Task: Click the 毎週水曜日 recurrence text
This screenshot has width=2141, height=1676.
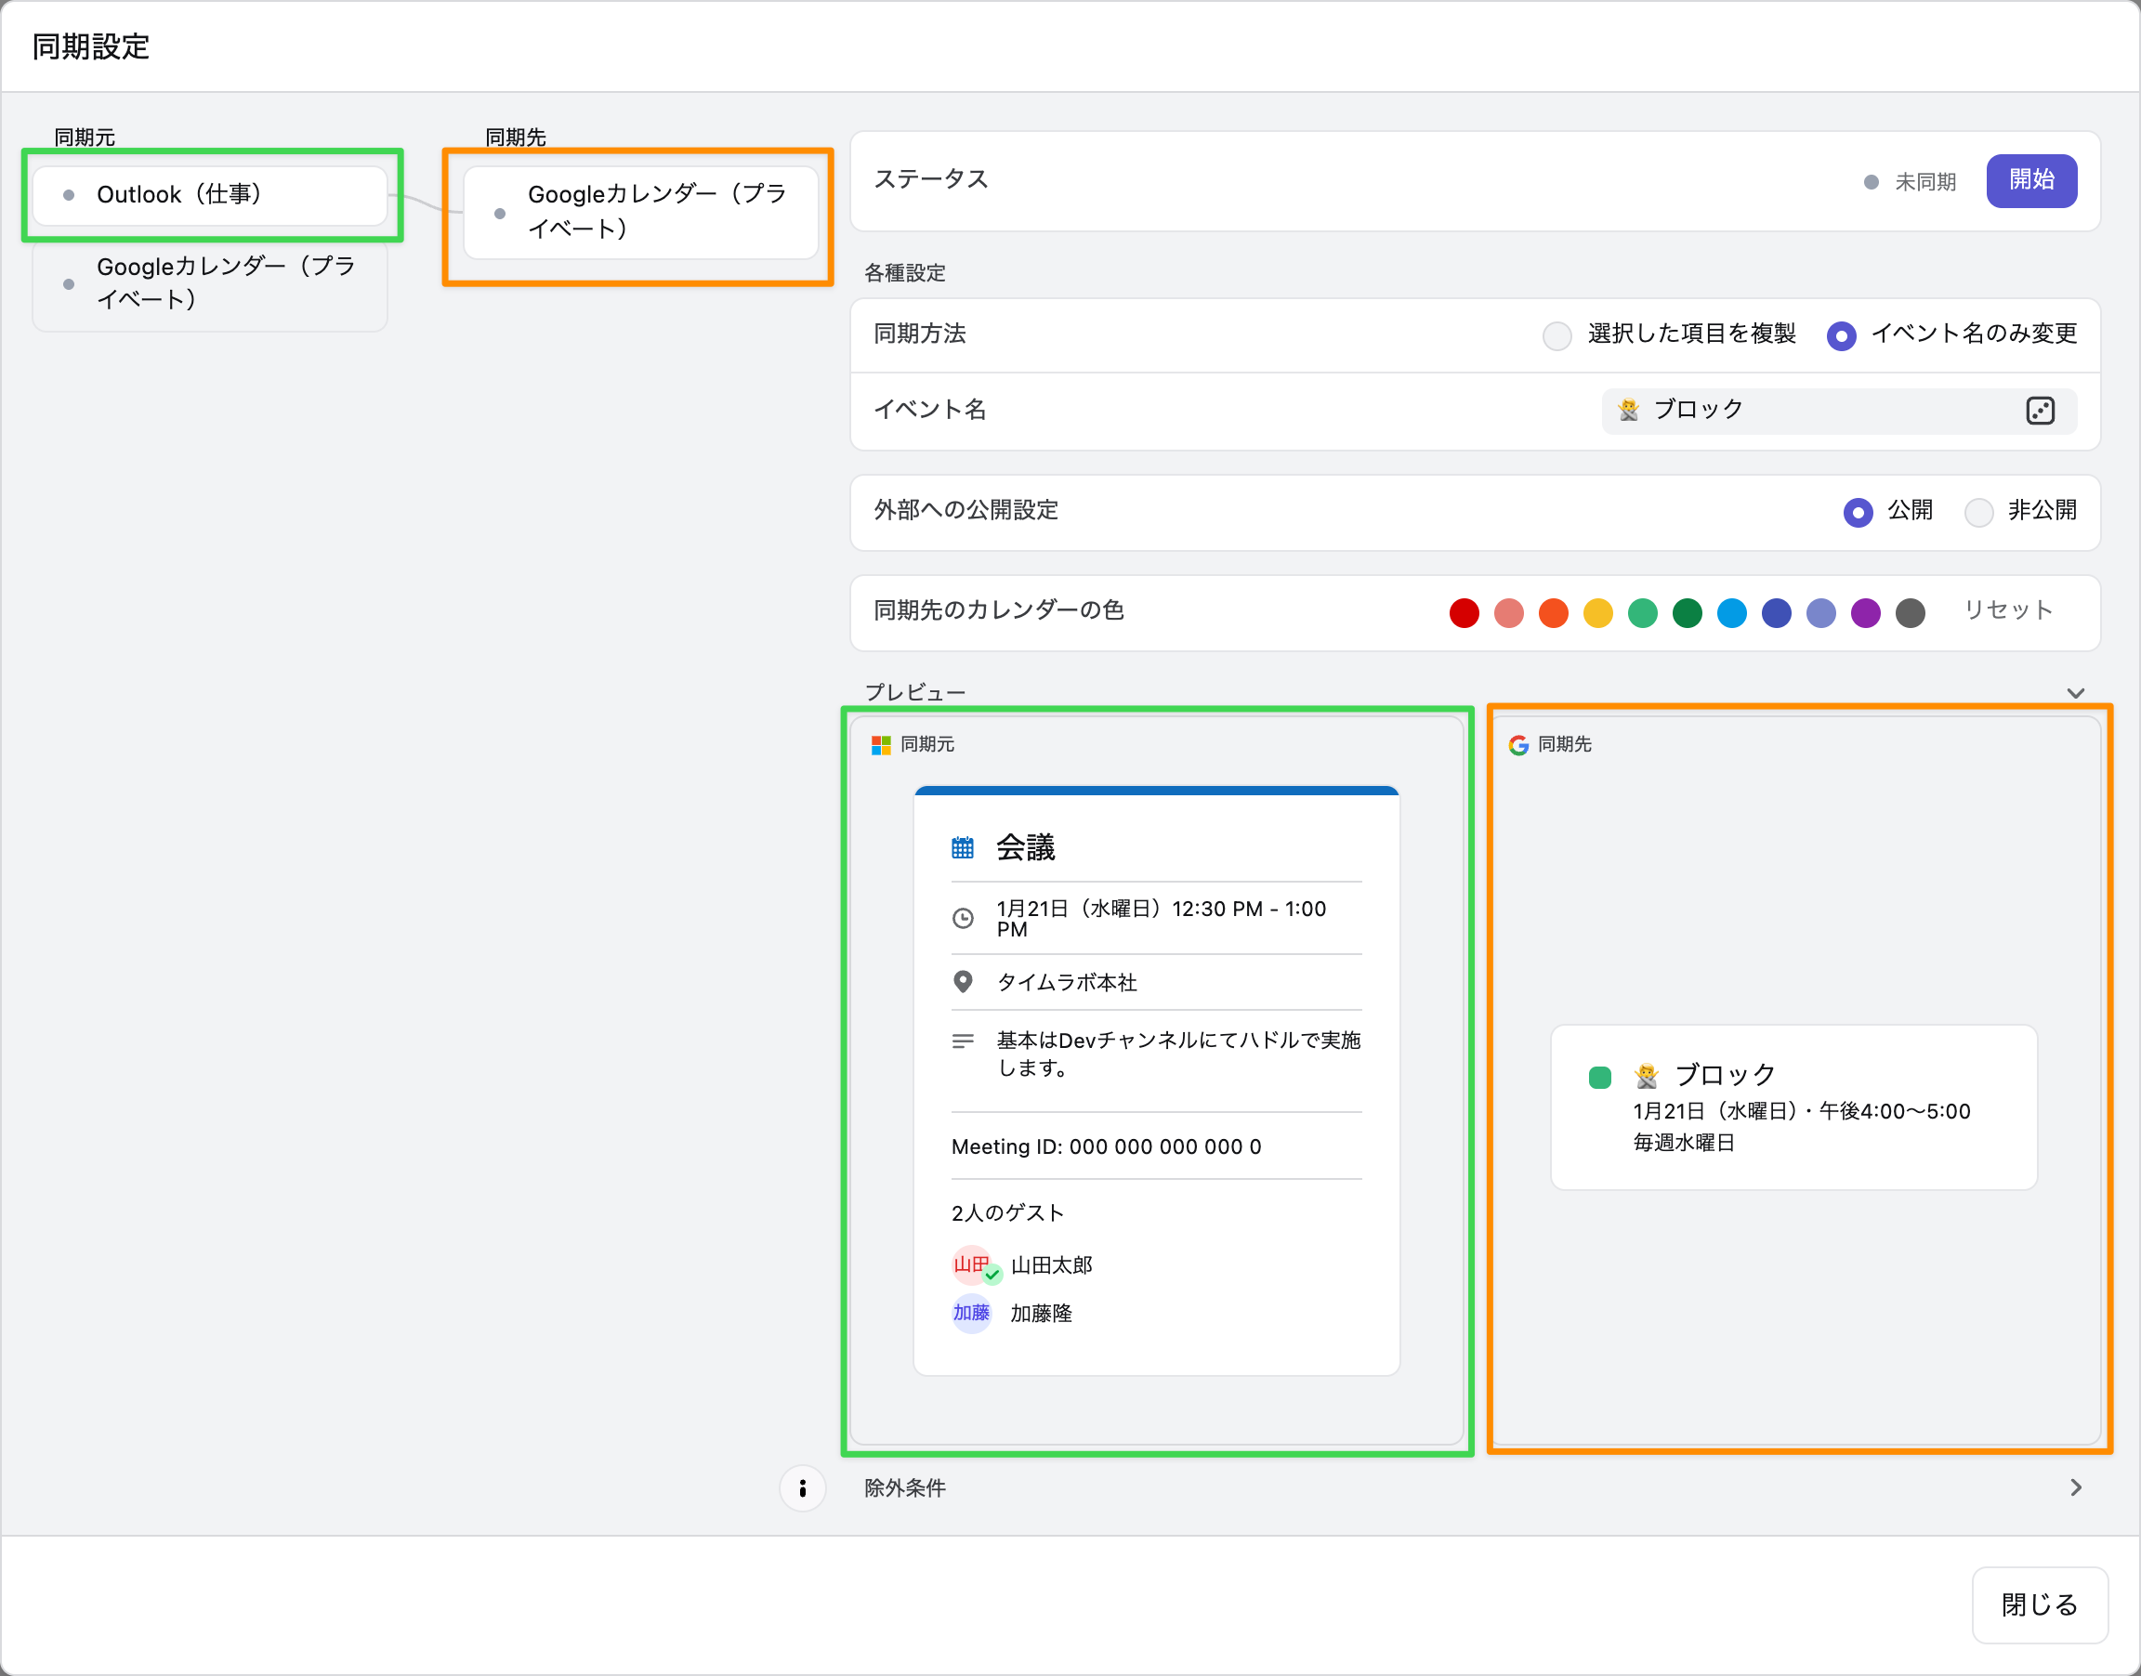Action: click(1685, 1143)
